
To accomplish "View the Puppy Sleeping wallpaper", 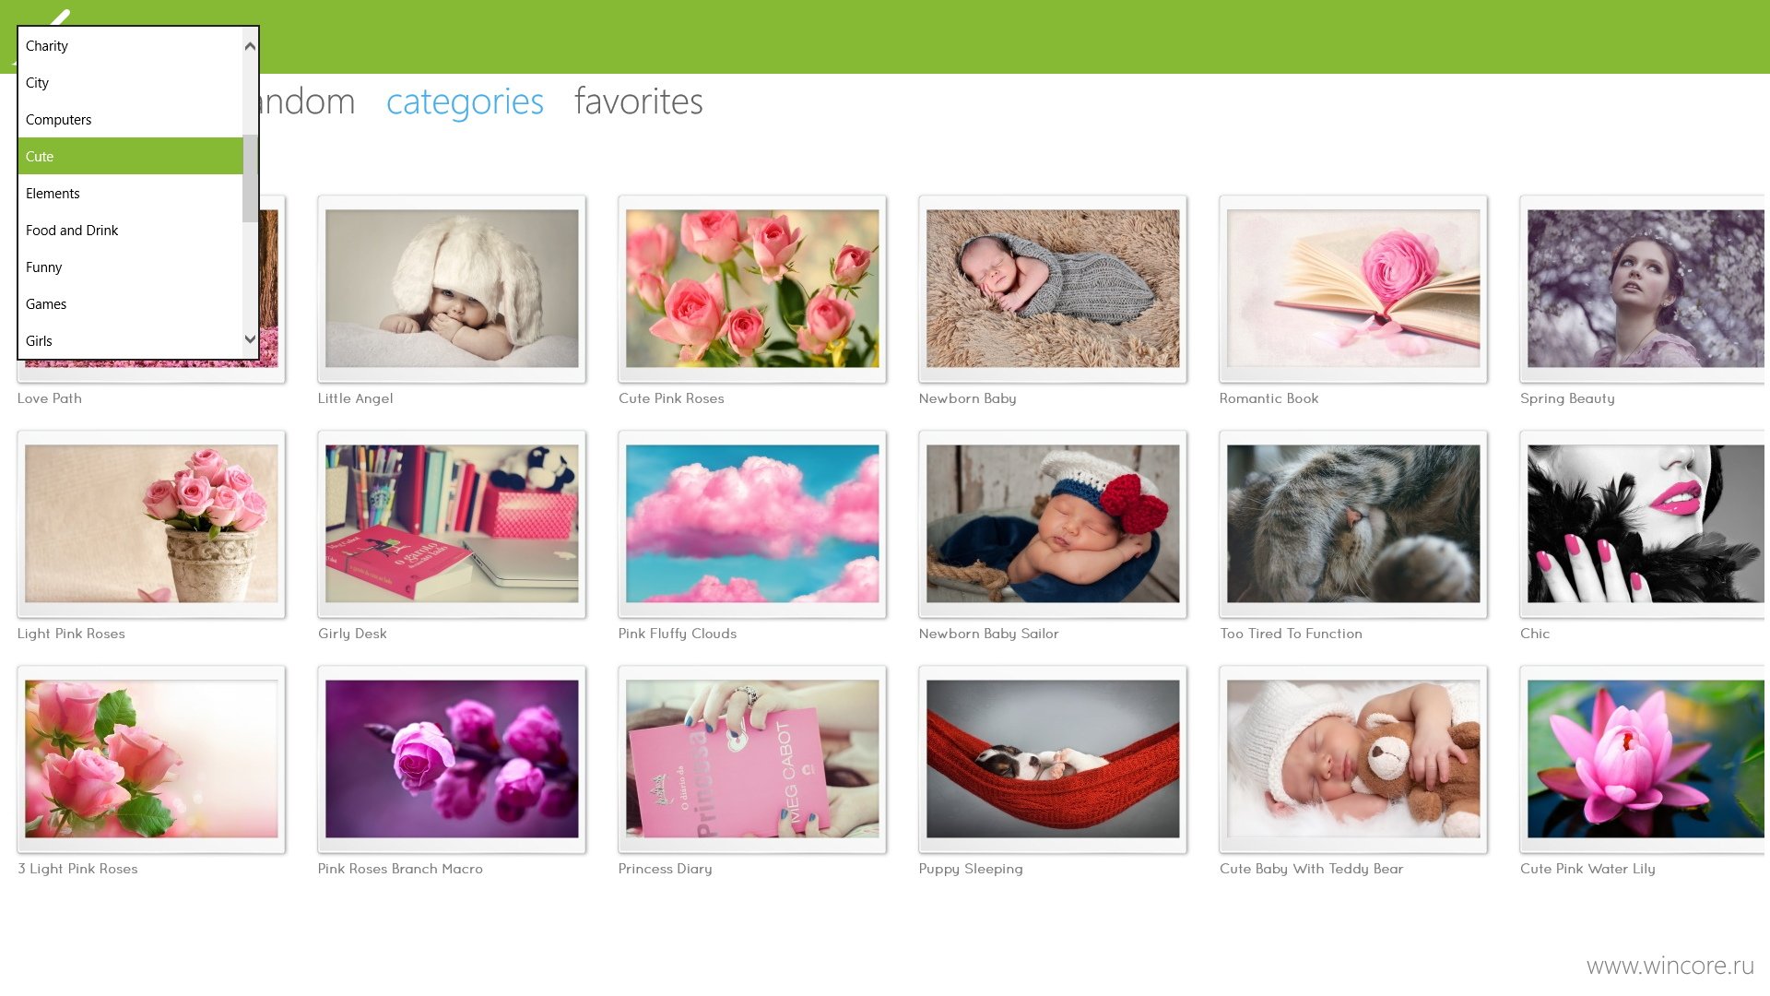I will click(1053, 759).
